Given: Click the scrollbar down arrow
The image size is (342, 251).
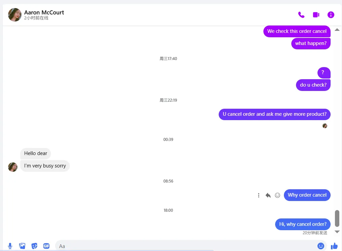Looking at the screenshot, I should [337, 232].
